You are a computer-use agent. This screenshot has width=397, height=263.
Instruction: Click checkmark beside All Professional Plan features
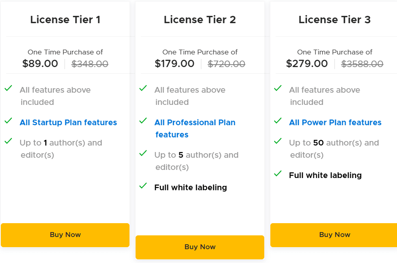(x=143, y=121)
